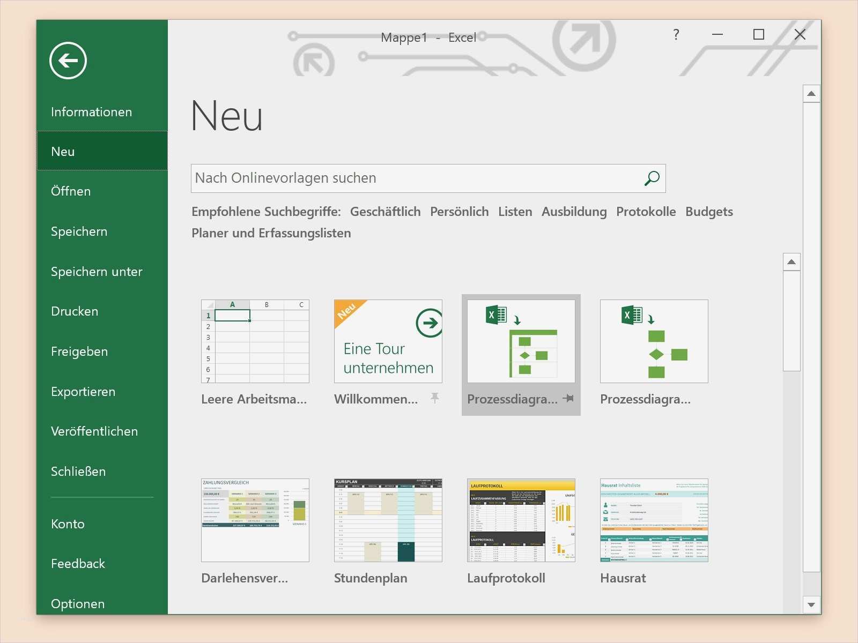Click inside the Nach Onlinevorlagen suchen field
Viewport: 858px width, 643px height.
point(375,178)
